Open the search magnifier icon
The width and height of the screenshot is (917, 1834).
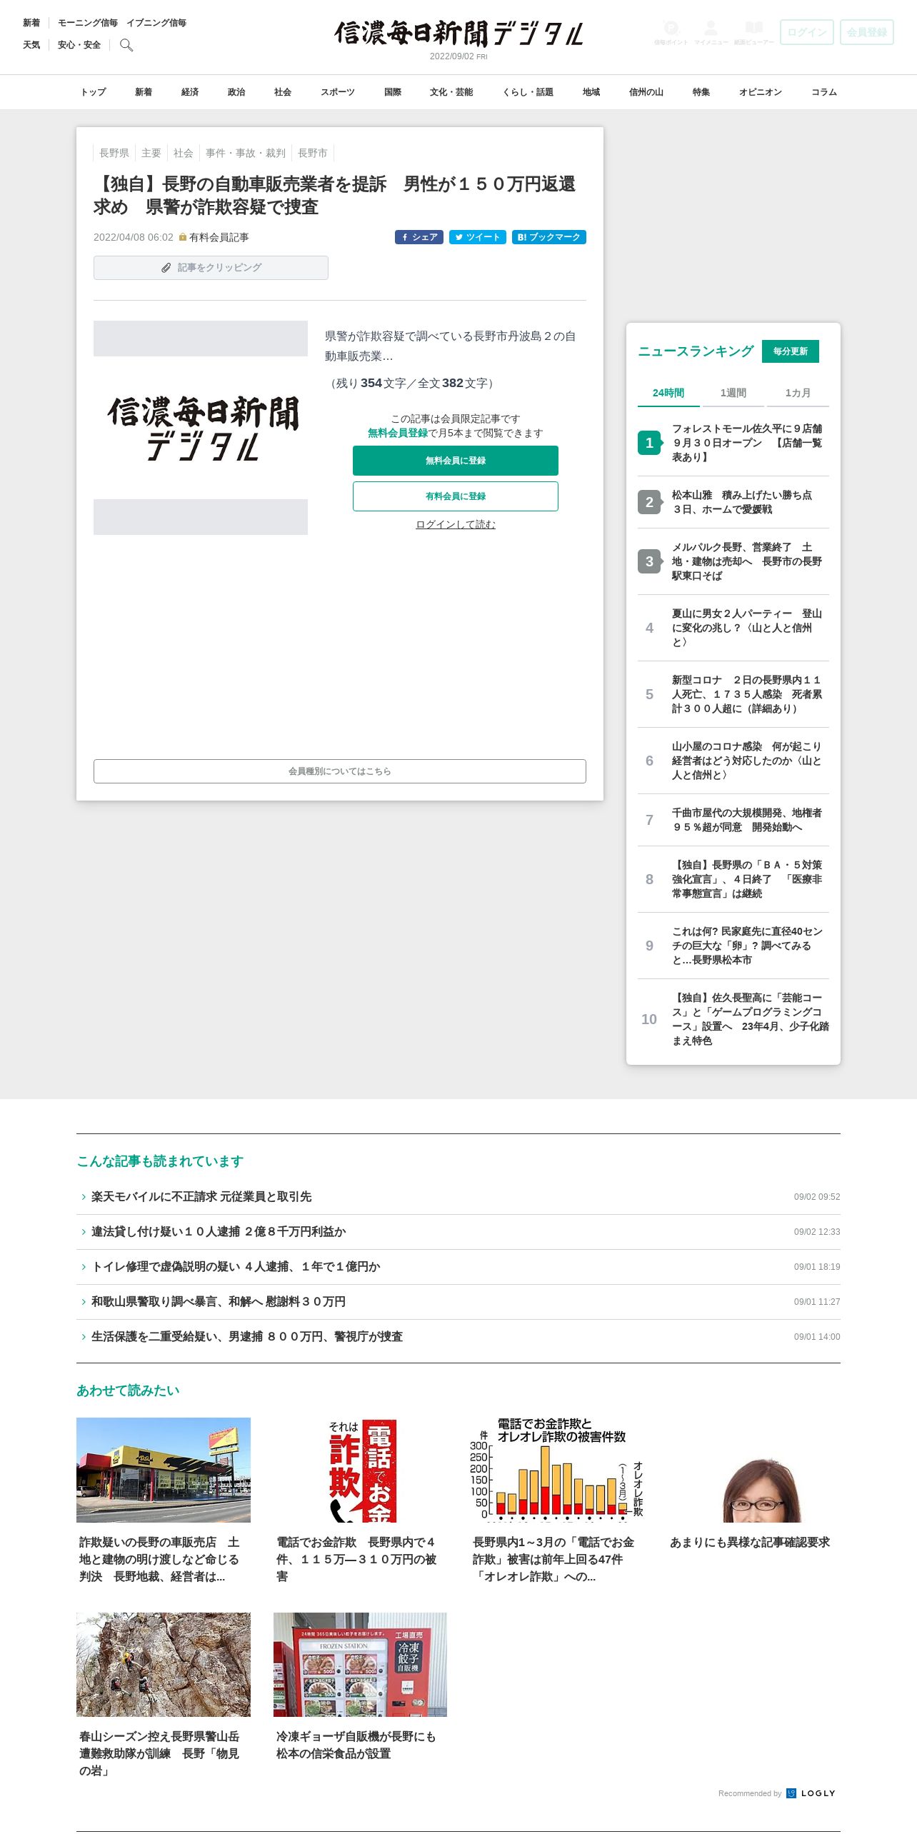coord(126,45)
